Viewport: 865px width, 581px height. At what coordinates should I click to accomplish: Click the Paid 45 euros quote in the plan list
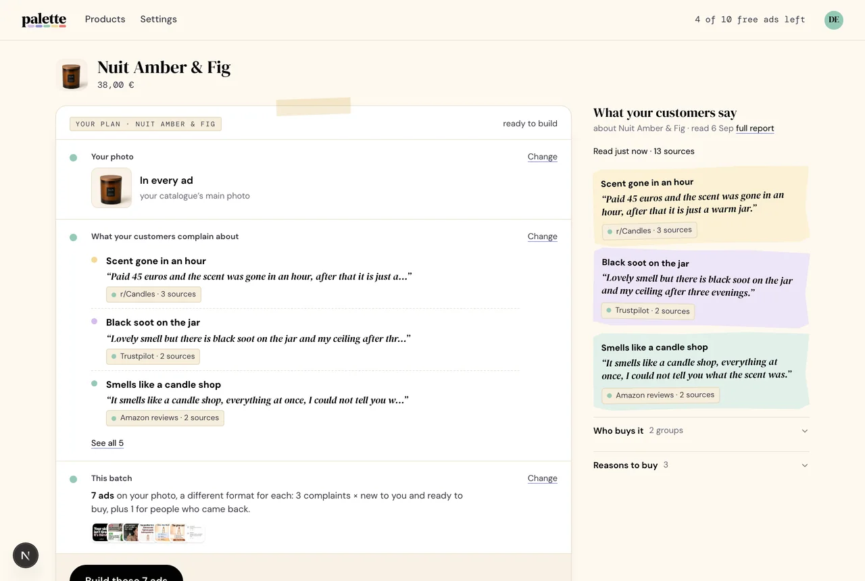click(259, 276)
